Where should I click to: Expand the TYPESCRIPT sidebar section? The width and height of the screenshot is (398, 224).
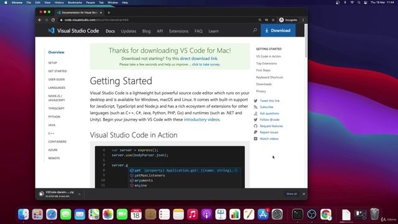pyautogui.click(x=57, y=108)
